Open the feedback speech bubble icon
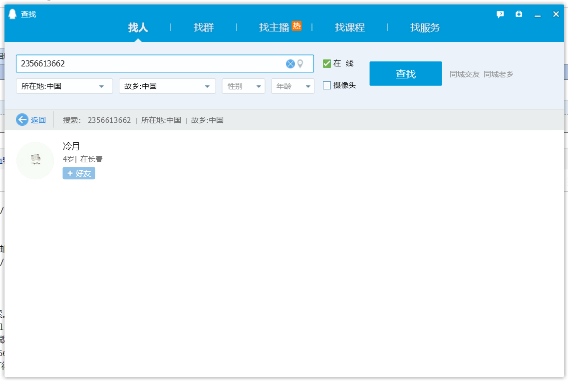The image size is (568, 381). pos(500,14)
